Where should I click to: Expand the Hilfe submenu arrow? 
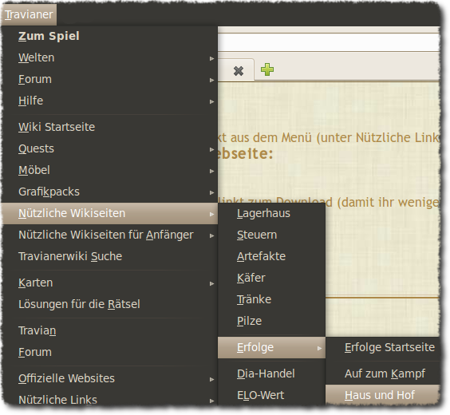pyautogui.click(x=211, y=101)
